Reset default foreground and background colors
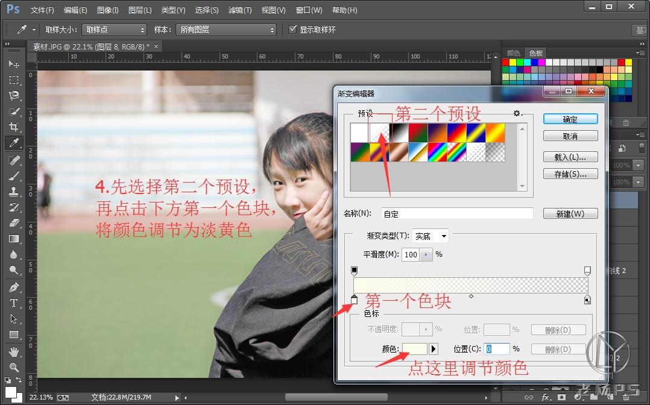The width and height of the screenshot is (650, 405). 8,380
